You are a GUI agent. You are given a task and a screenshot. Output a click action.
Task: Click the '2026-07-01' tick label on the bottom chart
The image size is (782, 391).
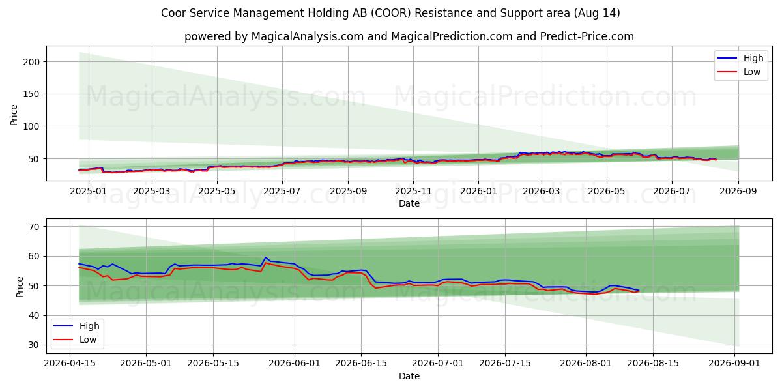point(438,364)
